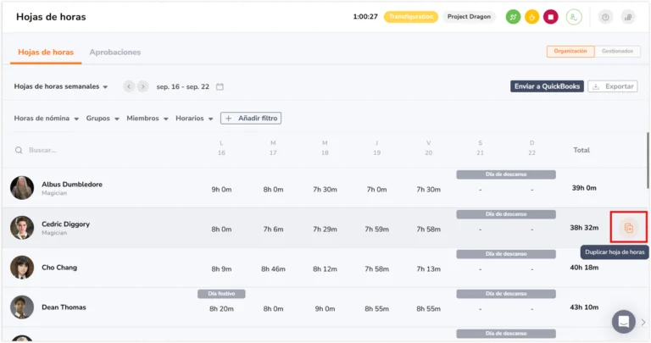Switch view to Gestionados
This screenshot has width=651, height=343.
617,51
